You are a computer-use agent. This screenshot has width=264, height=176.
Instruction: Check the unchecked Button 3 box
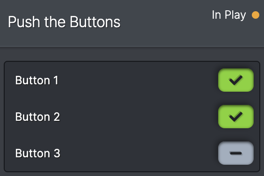[236, 153]
